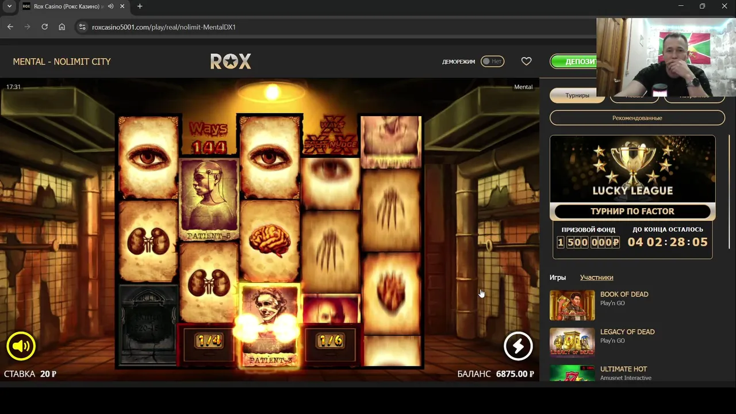The image size is (736, 414).
Task: Open the Участники link
Action: pos(596,277)
